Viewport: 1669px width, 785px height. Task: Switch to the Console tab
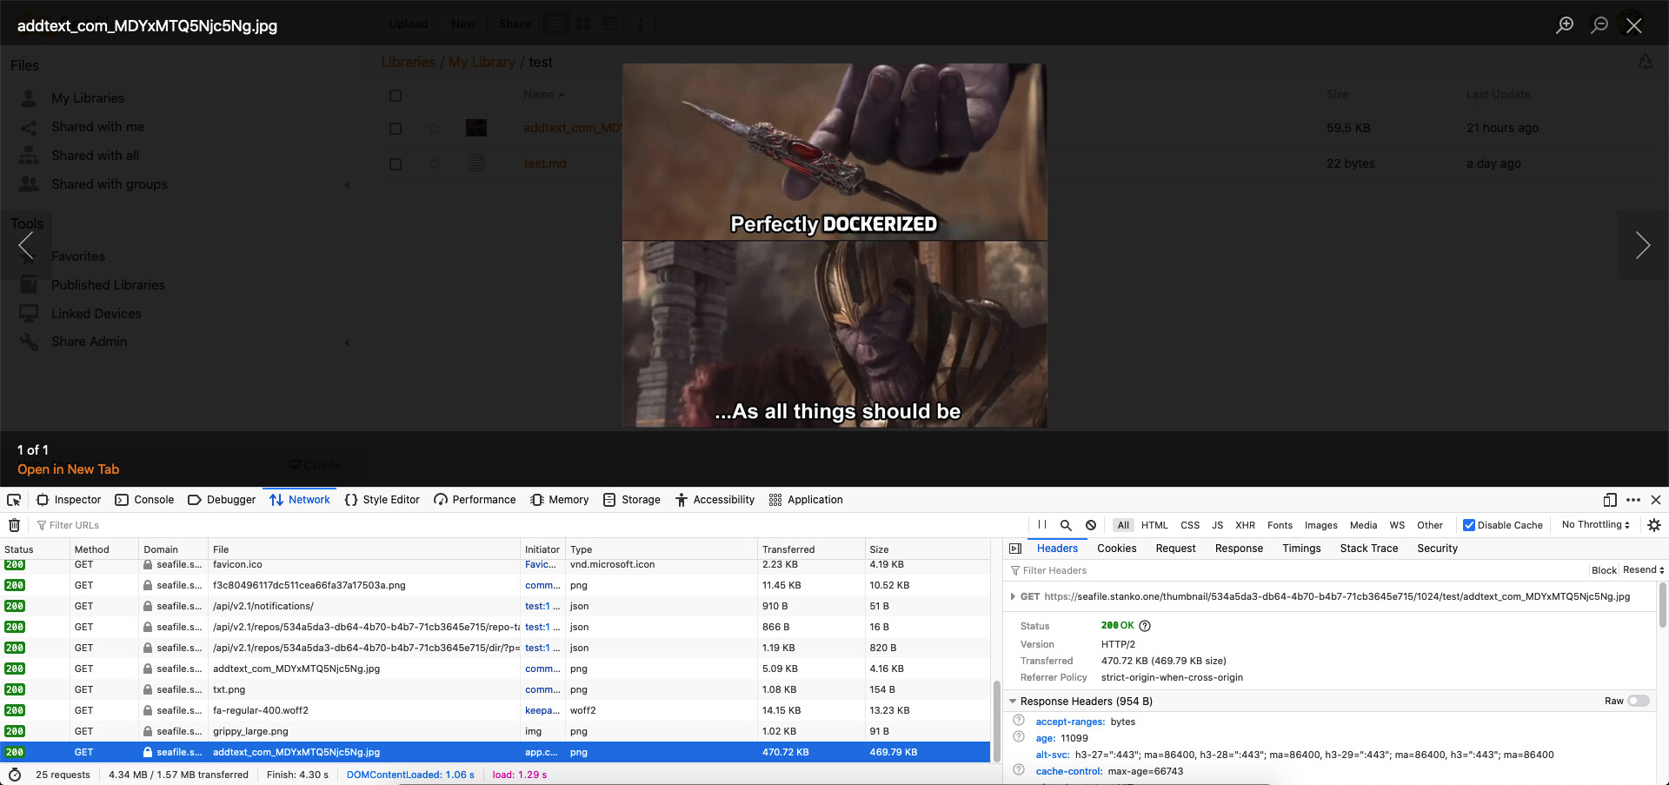pyautogui.click(x=145, y=500)
